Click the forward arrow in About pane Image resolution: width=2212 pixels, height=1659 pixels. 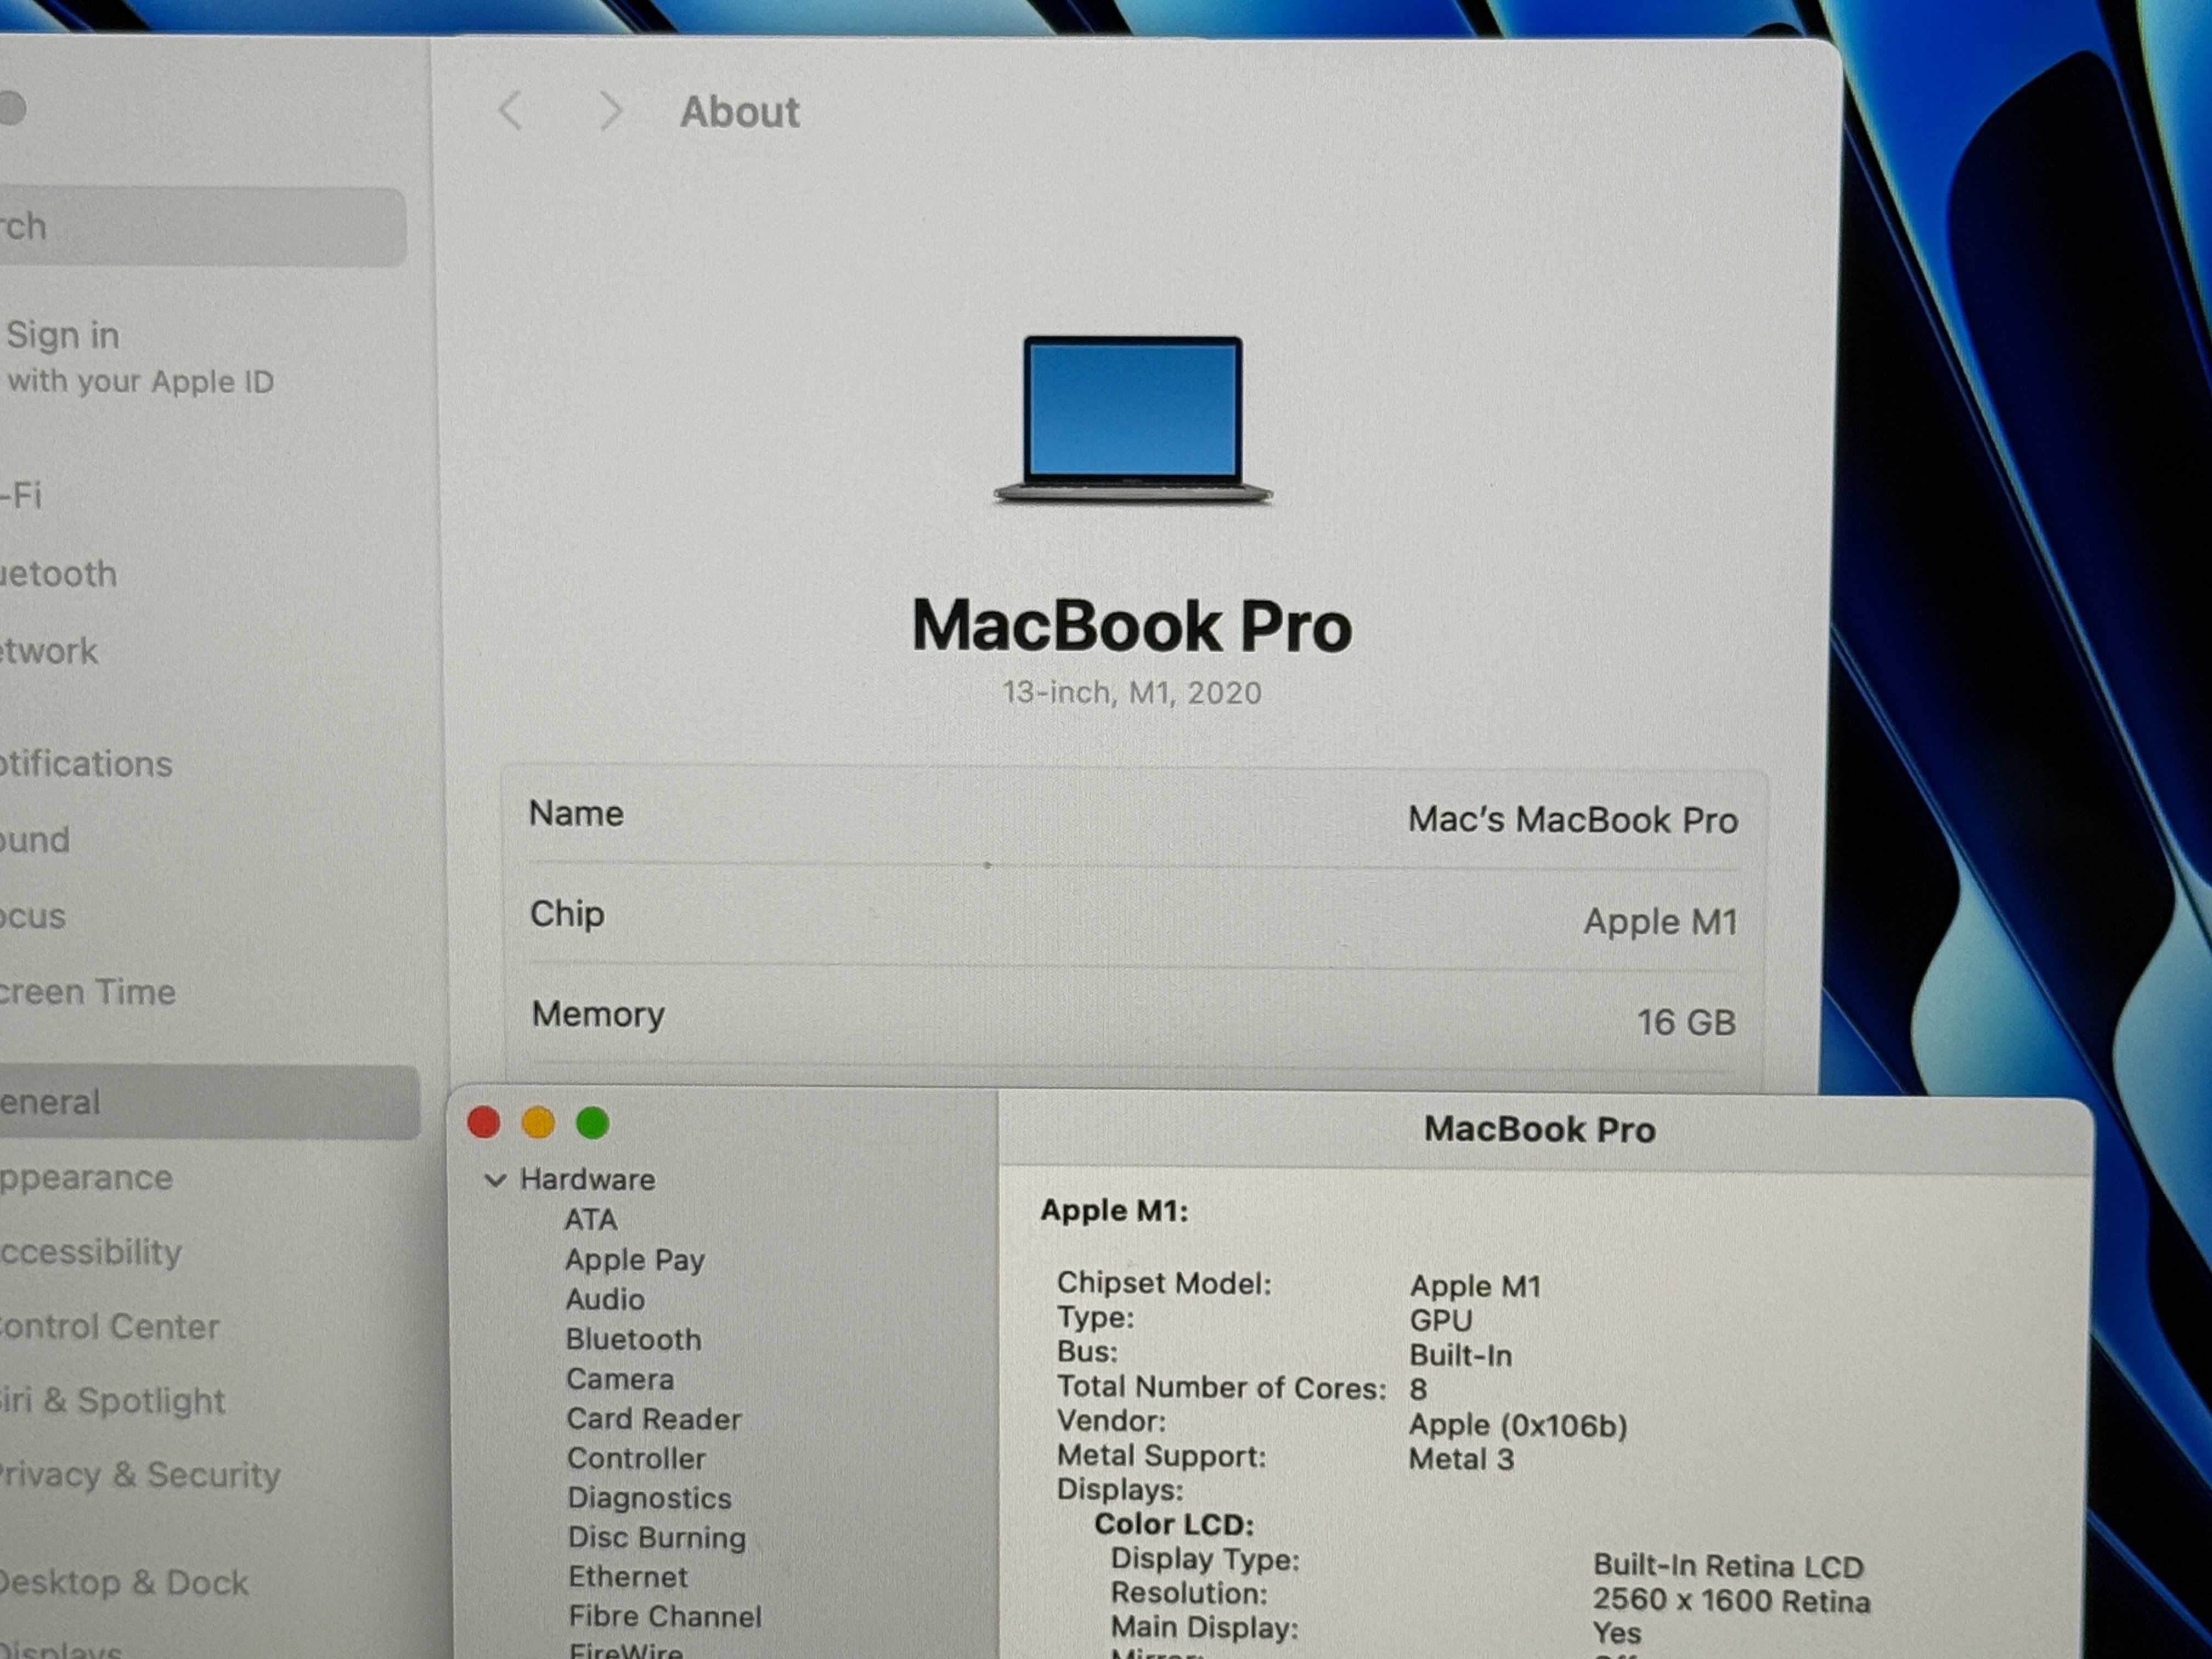tap(610, 111)
